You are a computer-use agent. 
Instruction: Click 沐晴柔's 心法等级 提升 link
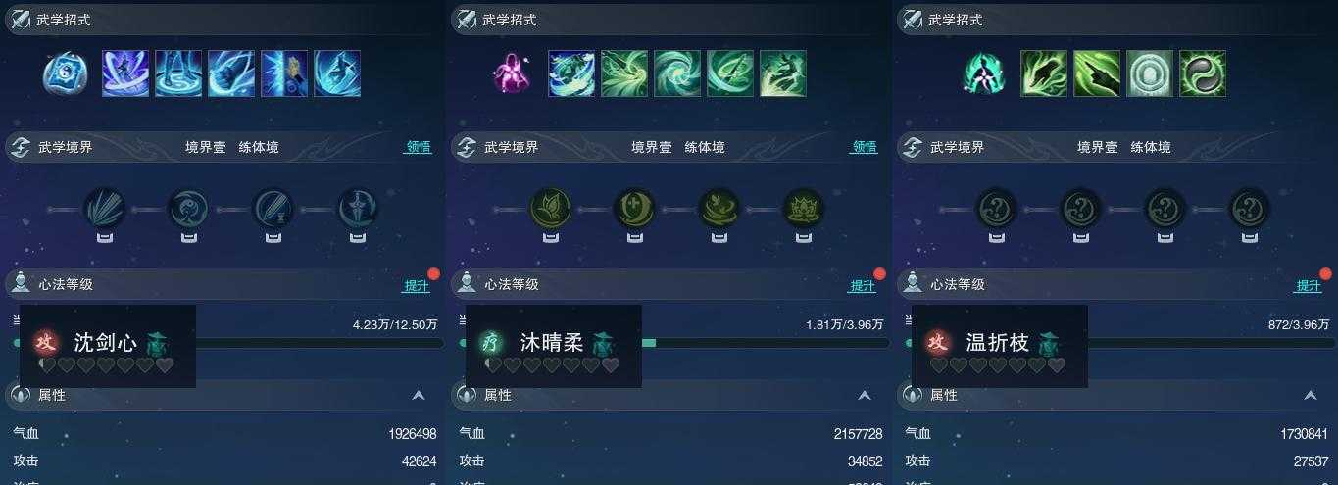pyautogui.click(x=863, y=285)
